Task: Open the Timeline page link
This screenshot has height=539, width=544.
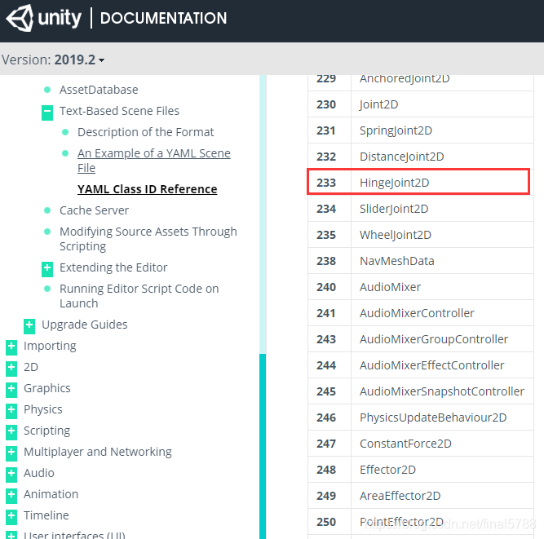Action: pos(46,515)
